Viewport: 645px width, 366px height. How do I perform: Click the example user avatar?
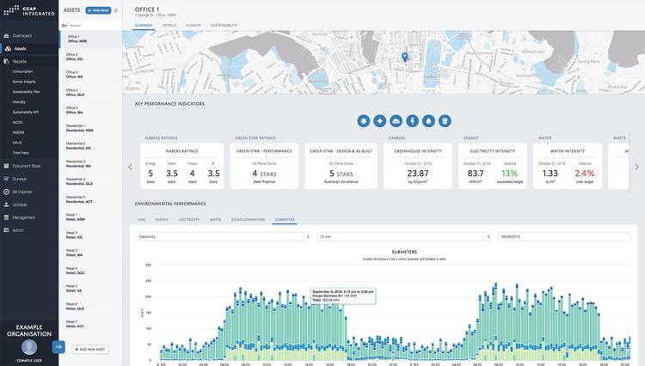click(x=29, y=346)
